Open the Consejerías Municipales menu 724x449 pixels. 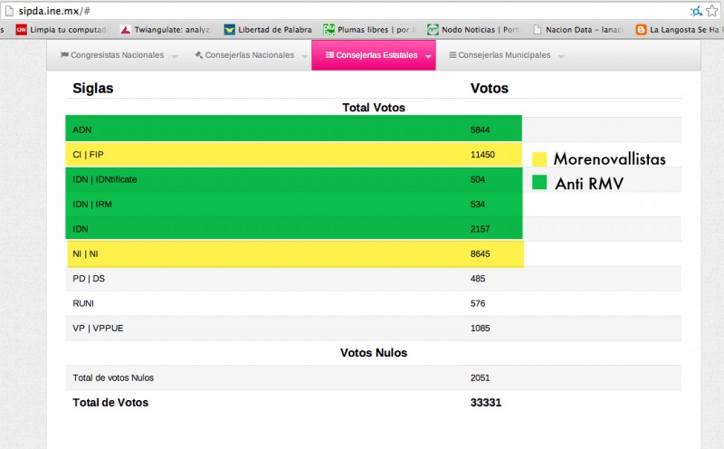504,55
